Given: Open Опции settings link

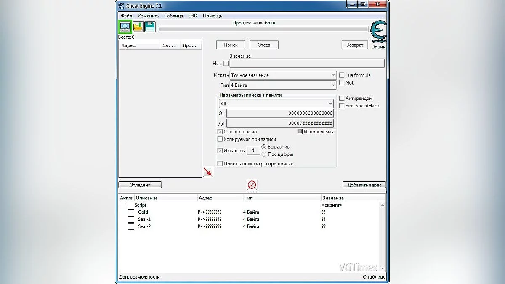Looking at the screenshot, I should pos(378,47).
